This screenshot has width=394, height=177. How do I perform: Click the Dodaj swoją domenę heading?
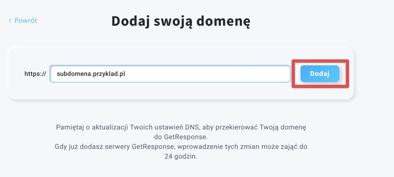pyautogui.click(x=181, y=22)
